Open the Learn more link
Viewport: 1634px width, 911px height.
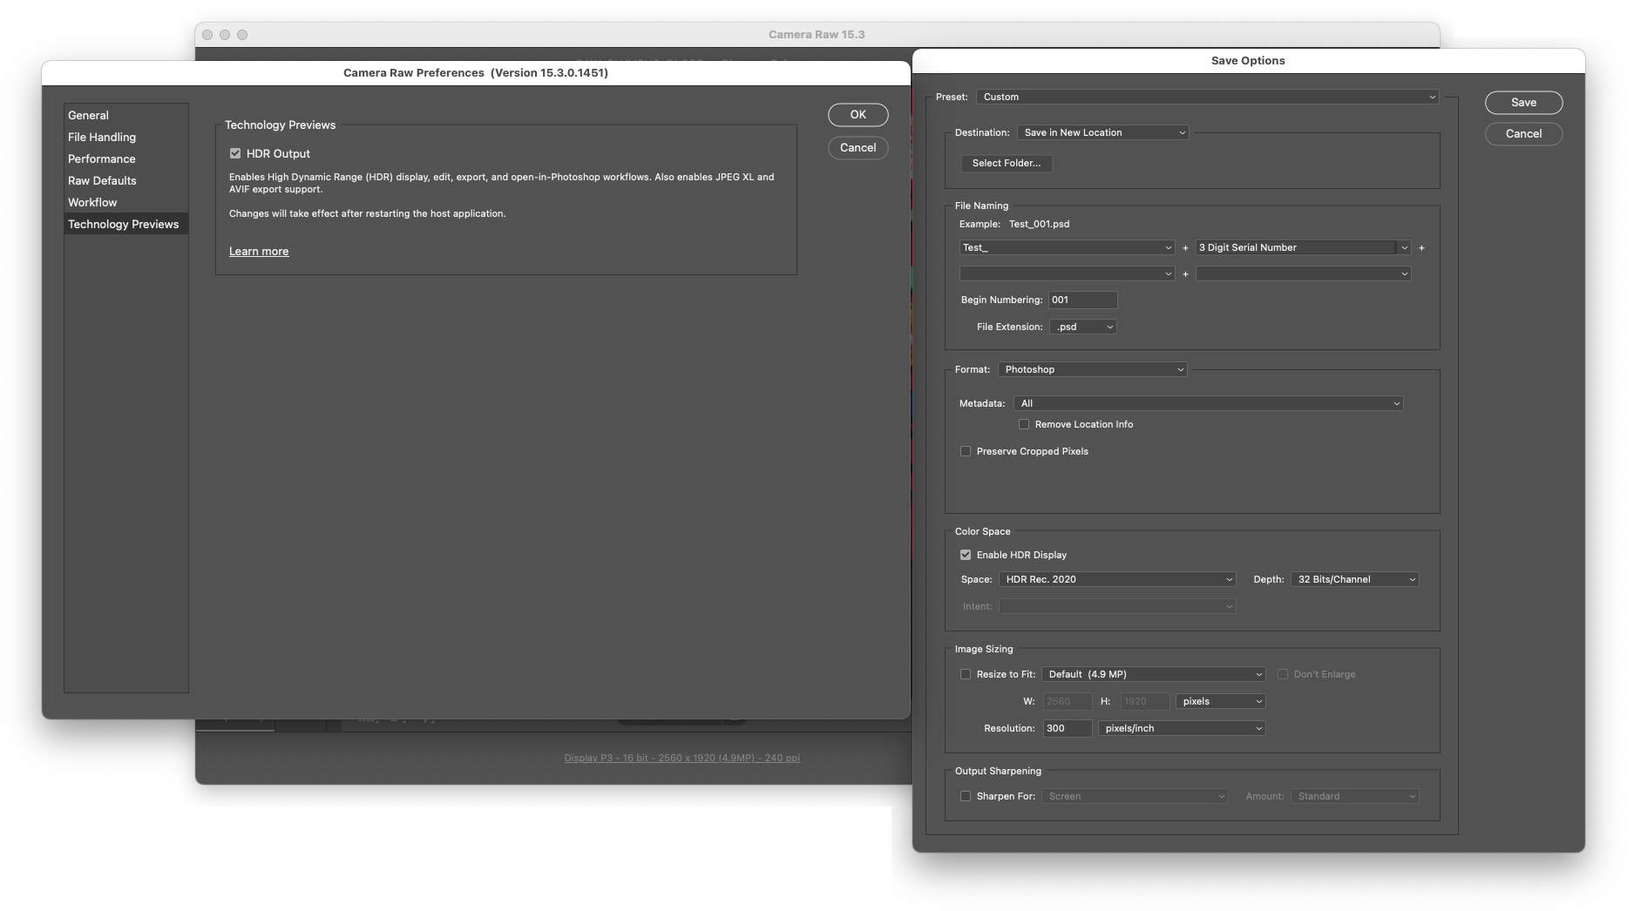258,251
